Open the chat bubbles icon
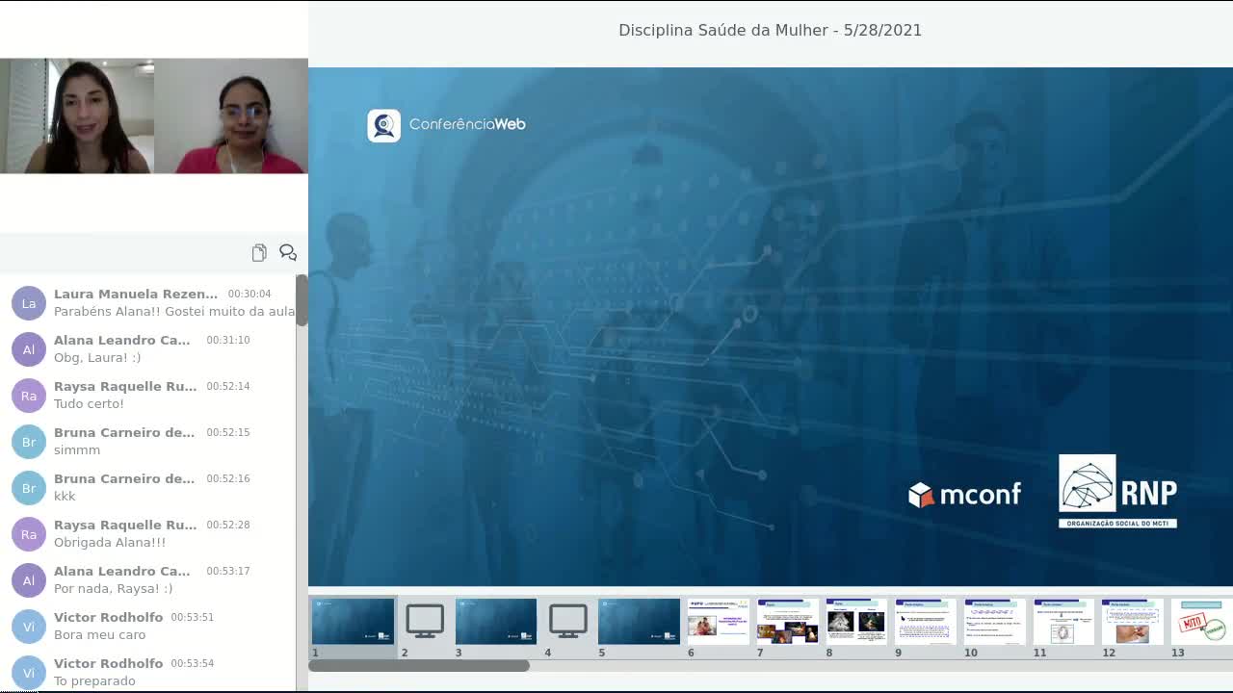 point(288,252)
